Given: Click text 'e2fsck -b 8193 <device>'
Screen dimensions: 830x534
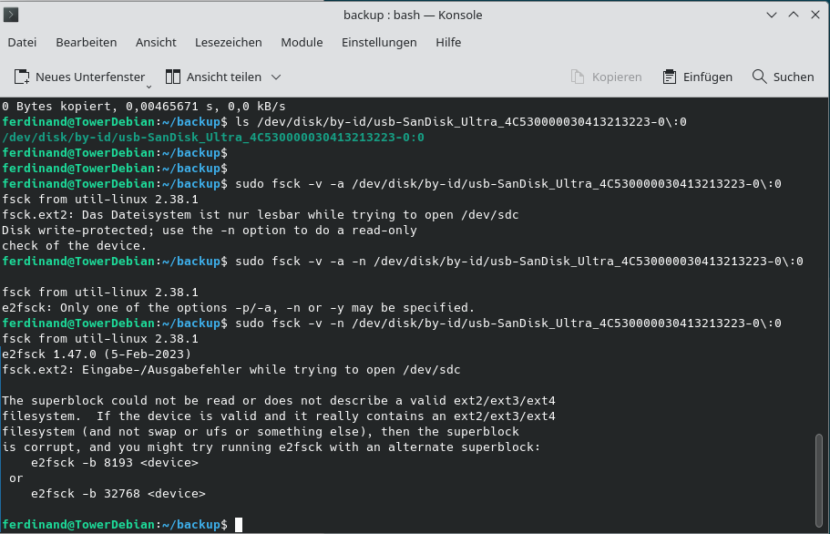Looking at the screenshot, I should 114,463.
